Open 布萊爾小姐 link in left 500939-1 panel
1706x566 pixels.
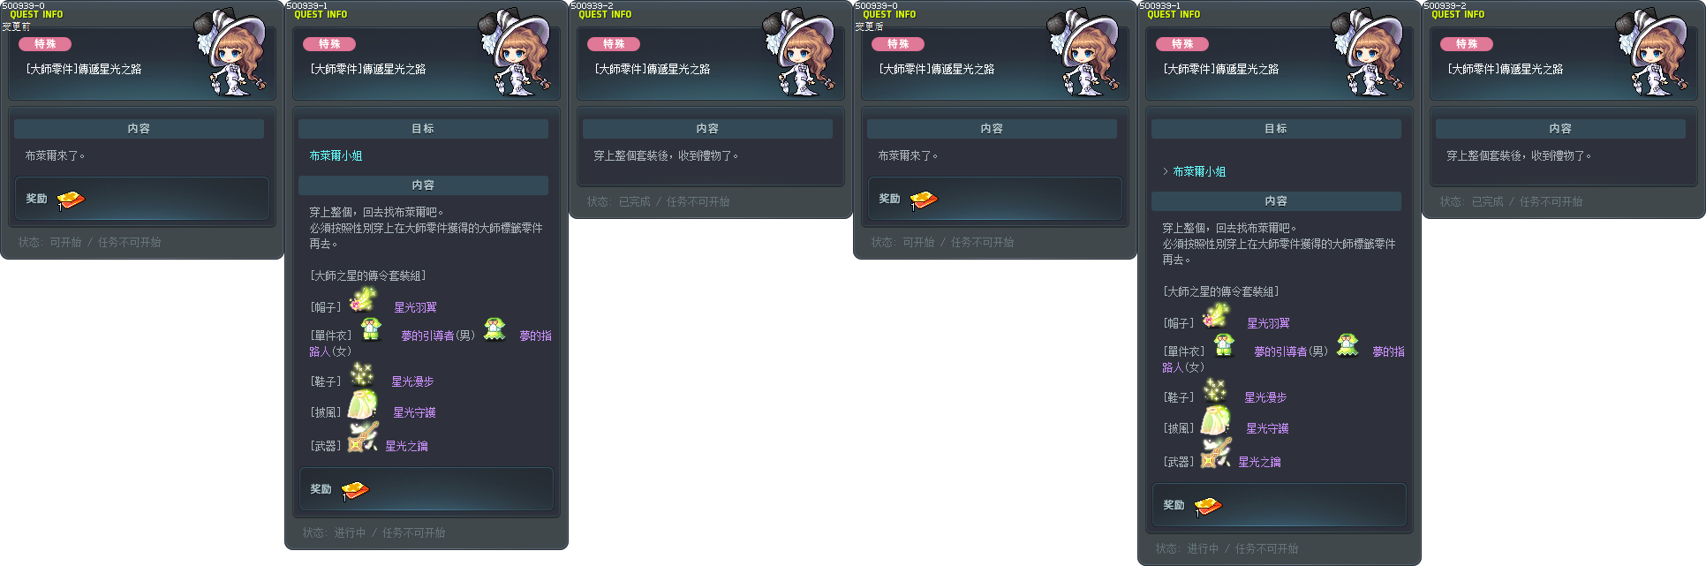336,155
